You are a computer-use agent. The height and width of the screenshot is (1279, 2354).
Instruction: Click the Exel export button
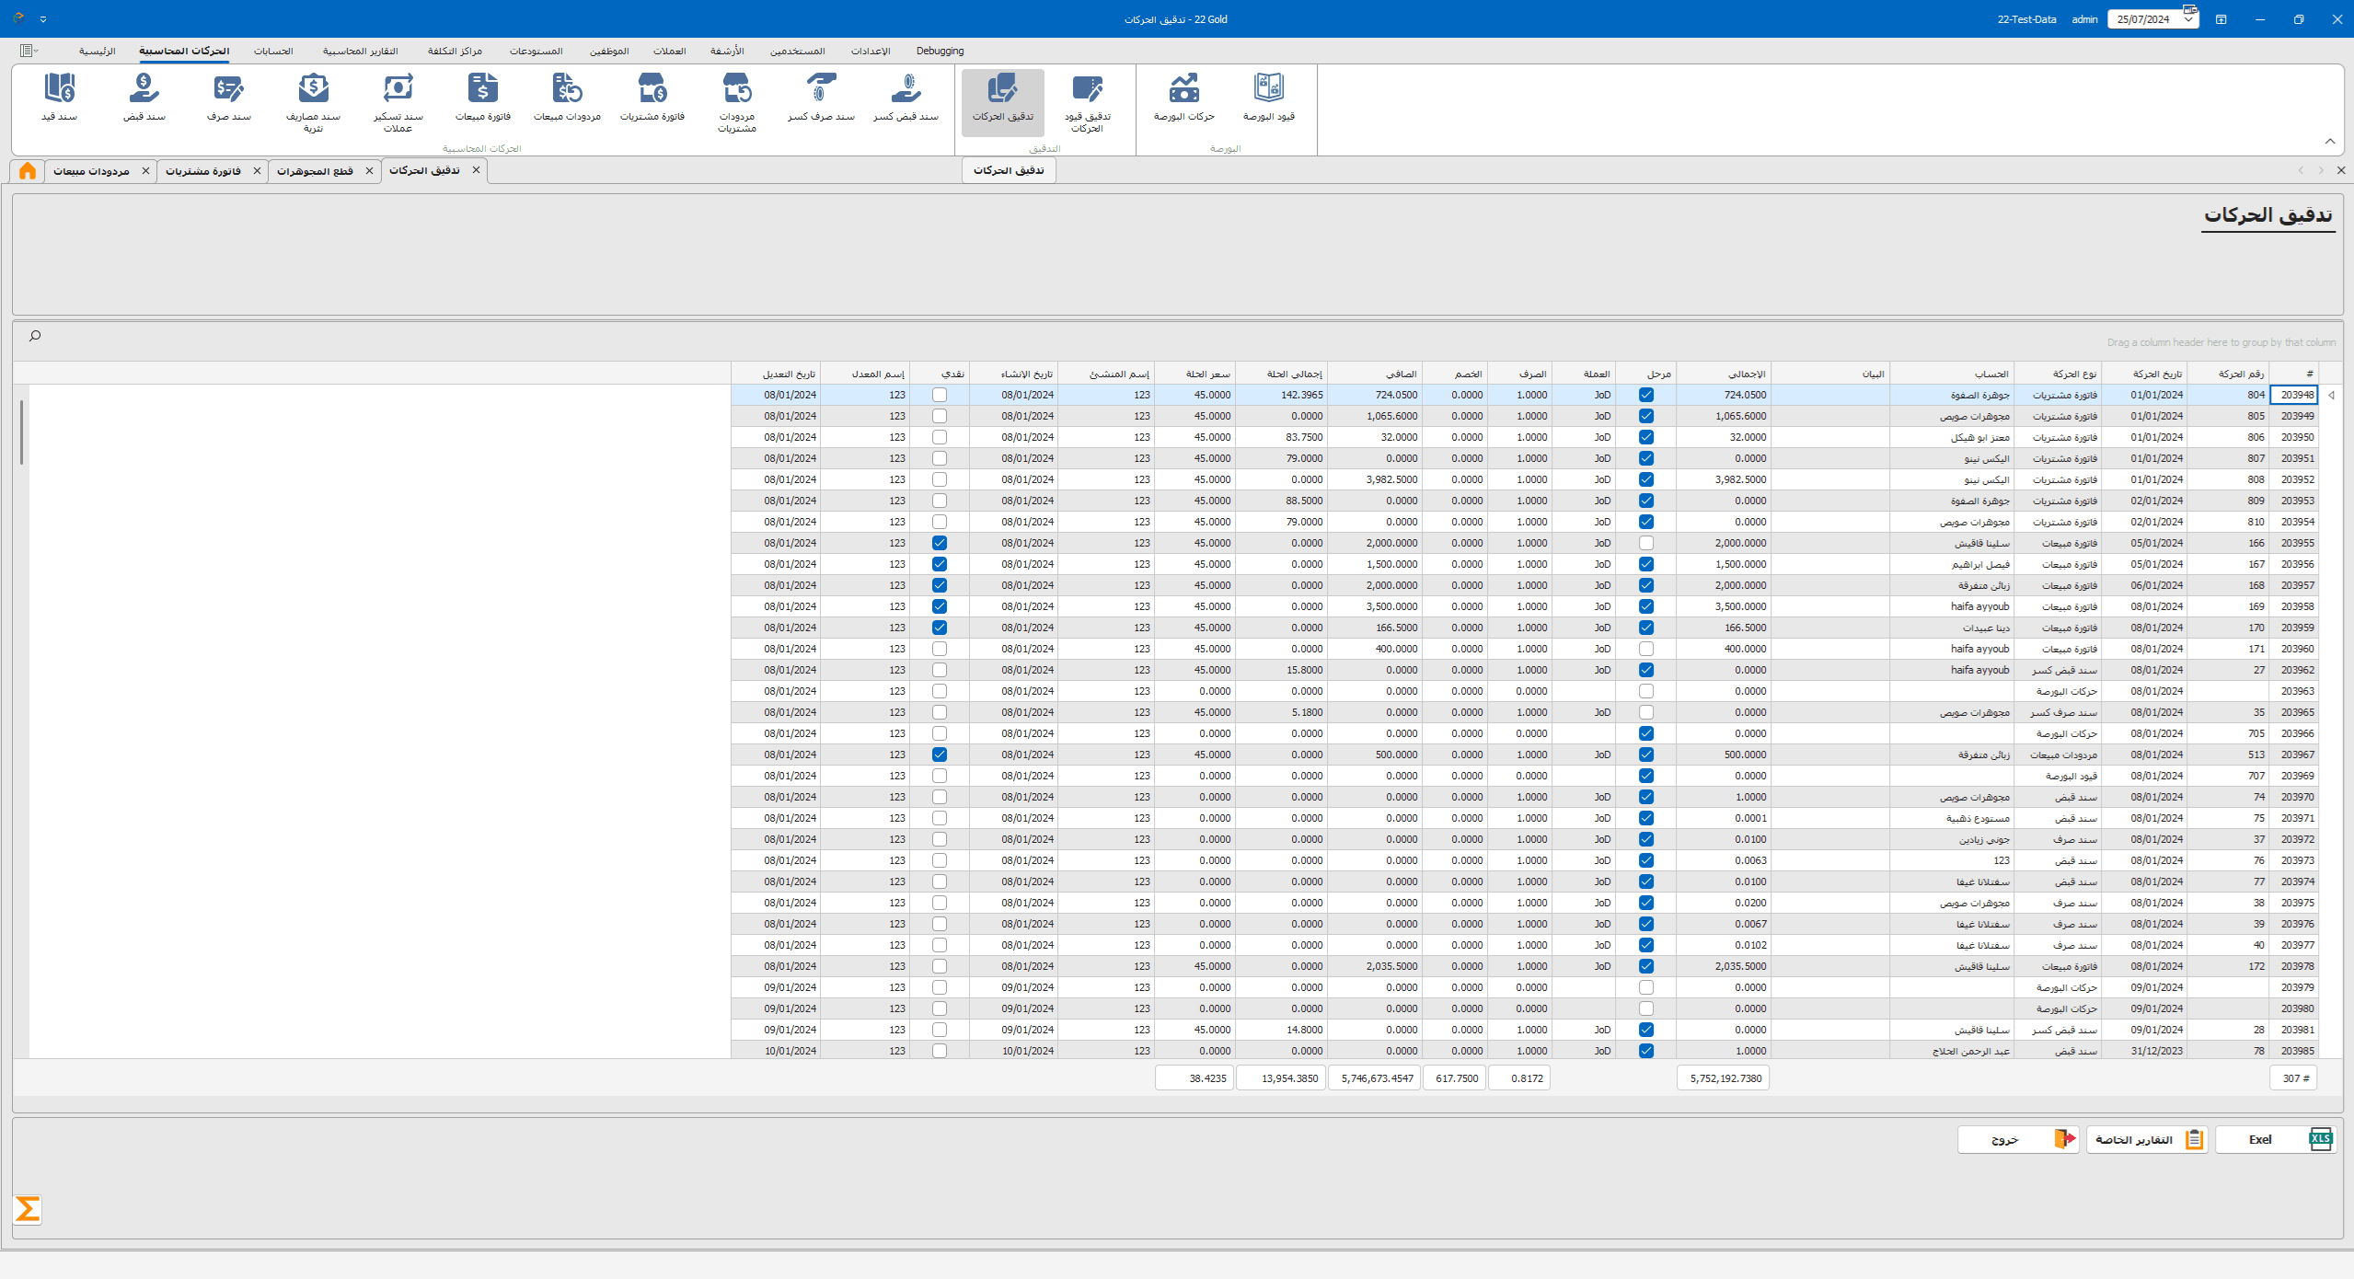pos(2275,1139)
